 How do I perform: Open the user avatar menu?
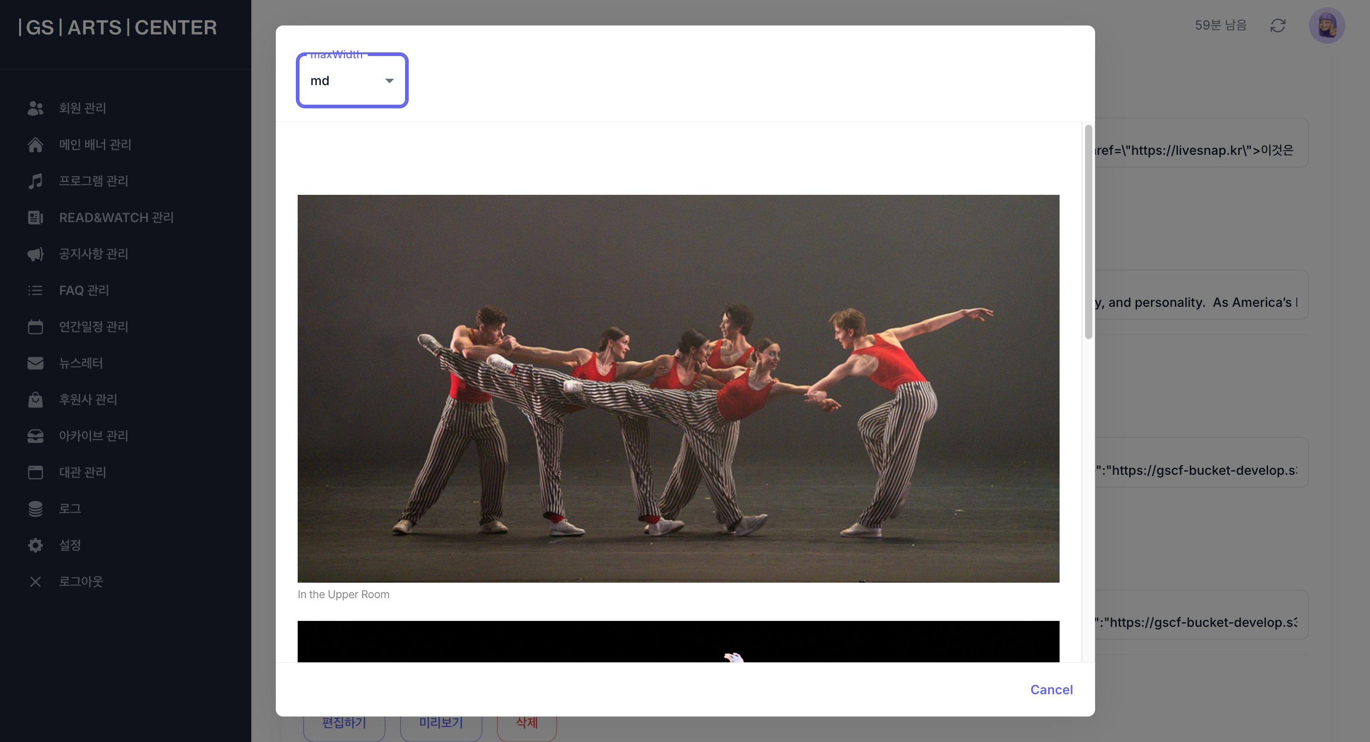[x=1326, y=25]
